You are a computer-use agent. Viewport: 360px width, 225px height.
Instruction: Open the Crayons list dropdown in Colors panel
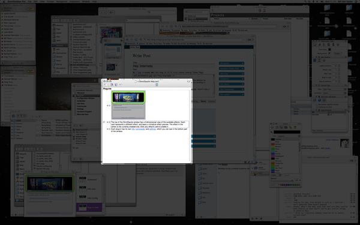[289, 136]
